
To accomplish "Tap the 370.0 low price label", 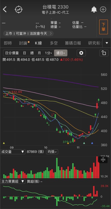I will tap(67, 142).
